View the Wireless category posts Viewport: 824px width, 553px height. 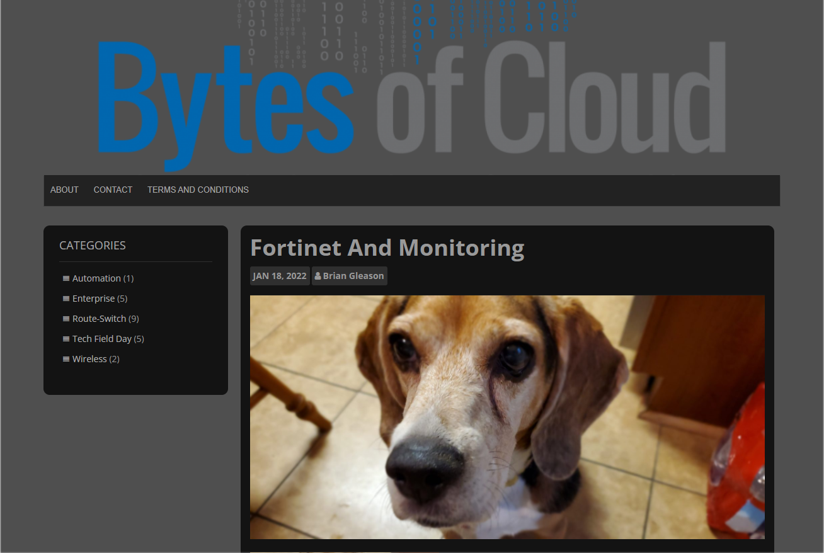click(89, 359)
